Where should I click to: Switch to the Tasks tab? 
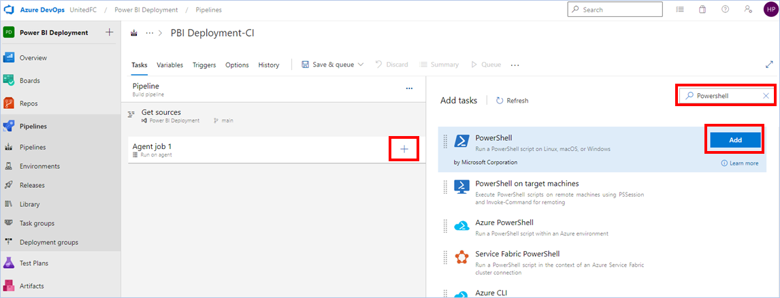click(140, 65)
